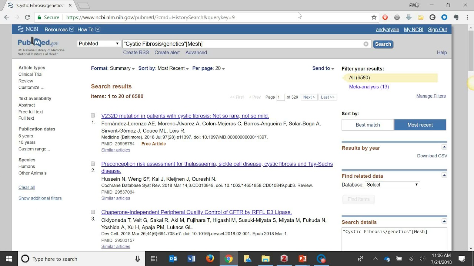Open the Windows Start menu

point(9,259)
